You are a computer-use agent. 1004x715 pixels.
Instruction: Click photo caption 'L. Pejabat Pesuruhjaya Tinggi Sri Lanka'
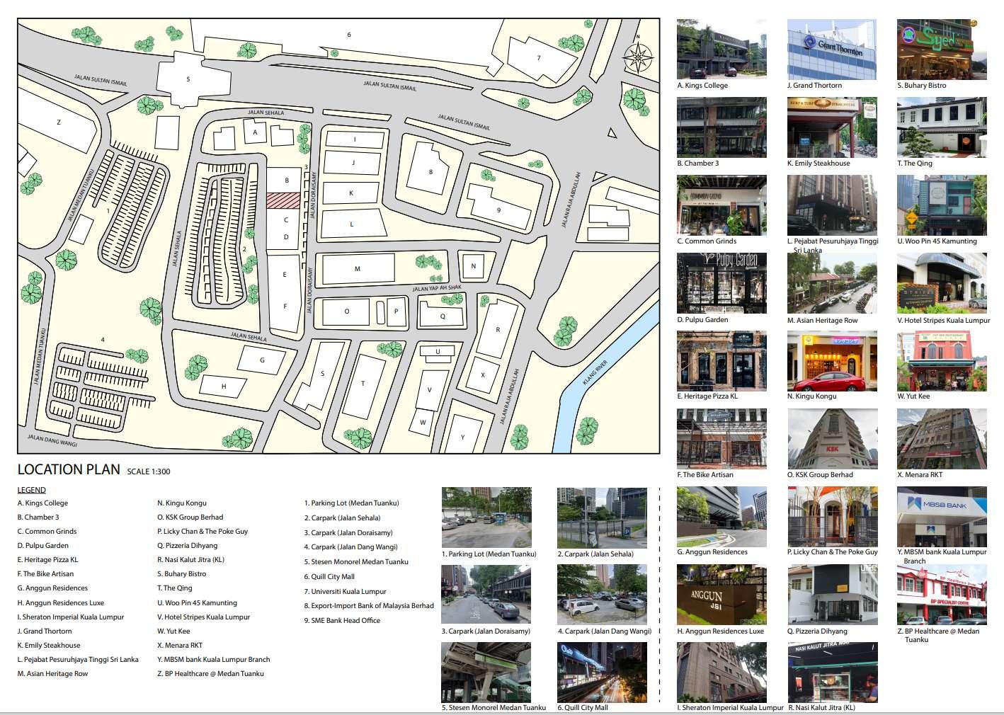[833, 246]
